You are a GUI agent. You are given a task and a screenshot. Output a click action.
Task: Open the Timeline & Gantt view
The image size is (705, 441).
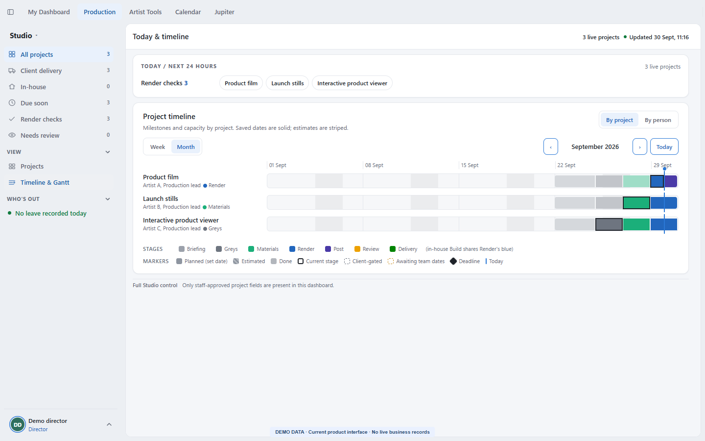60,182
